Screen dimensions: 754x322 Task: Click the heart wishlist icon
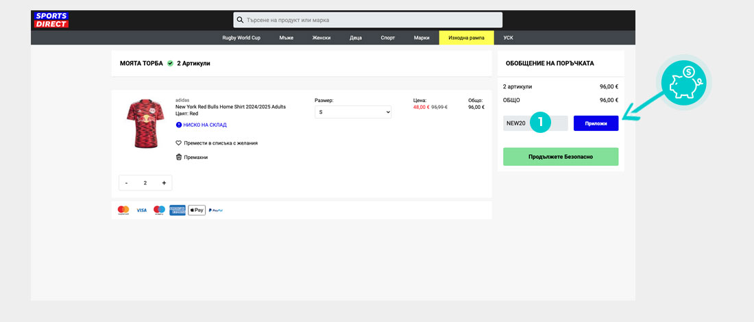pyautogui.click(x=179, y=143)
